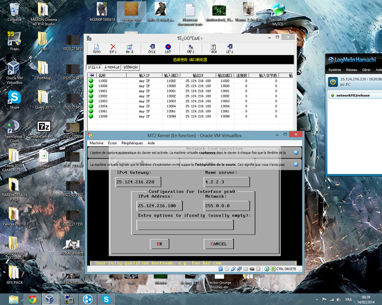Click the red stop circle toolbar icon
Image resolution: width=382 pixels, height=305 pixels.
tap(168, 48)
